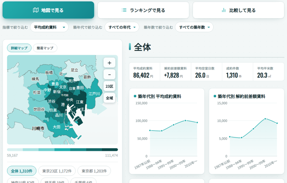Fit map to 23区 view
This screenshot has height=183, width=287.
click(x=109, y=86)
